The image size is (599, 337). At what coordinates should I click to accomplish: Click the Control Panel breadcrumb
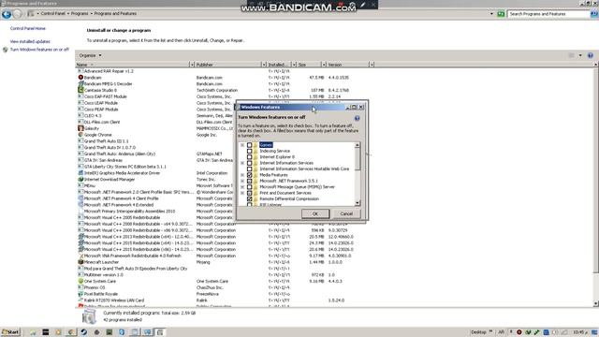(x=52, y=13)
